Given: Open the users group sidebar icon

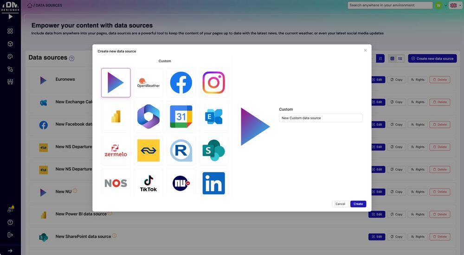Looking at the screenshot, I should (10, 82).
